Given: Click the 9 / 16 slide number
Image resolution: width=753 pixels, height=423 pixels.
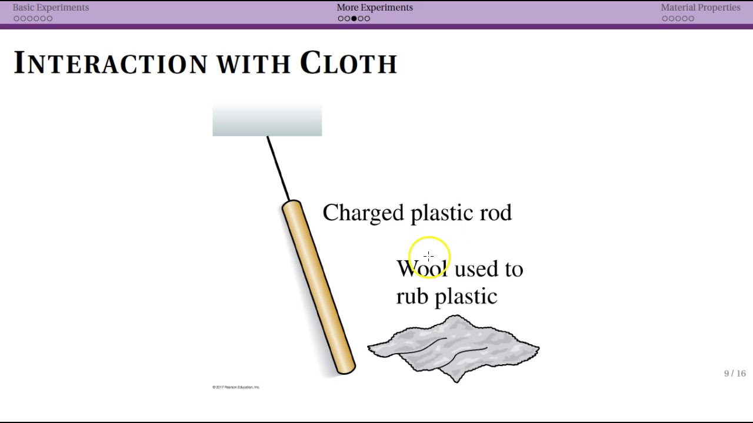Looking at the screenshot, I should (x=735, y=374).
